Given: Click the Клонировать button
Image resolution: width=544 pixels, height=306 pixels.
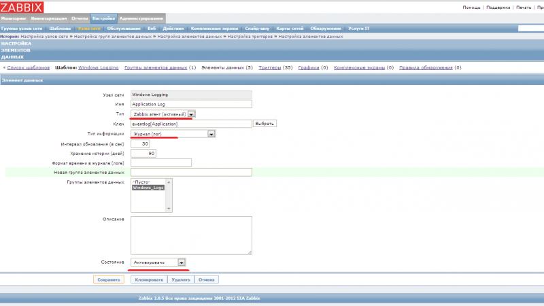Looking at the screenshot, I should tap(149, 279).
